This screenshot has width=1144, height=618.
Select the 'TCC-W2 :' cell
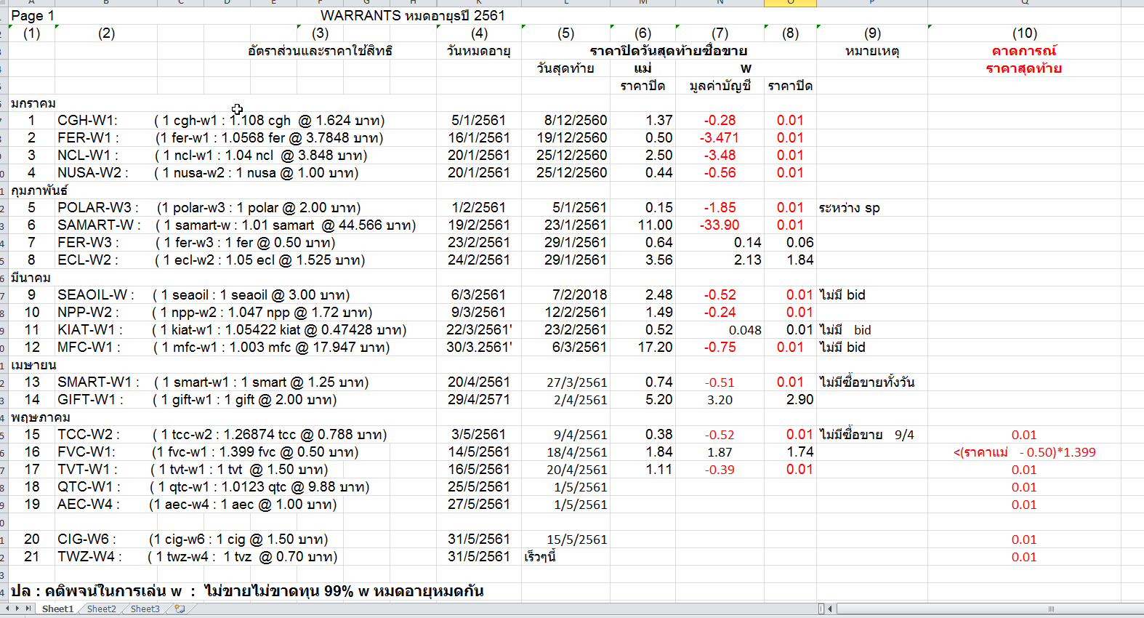point(89,434)
